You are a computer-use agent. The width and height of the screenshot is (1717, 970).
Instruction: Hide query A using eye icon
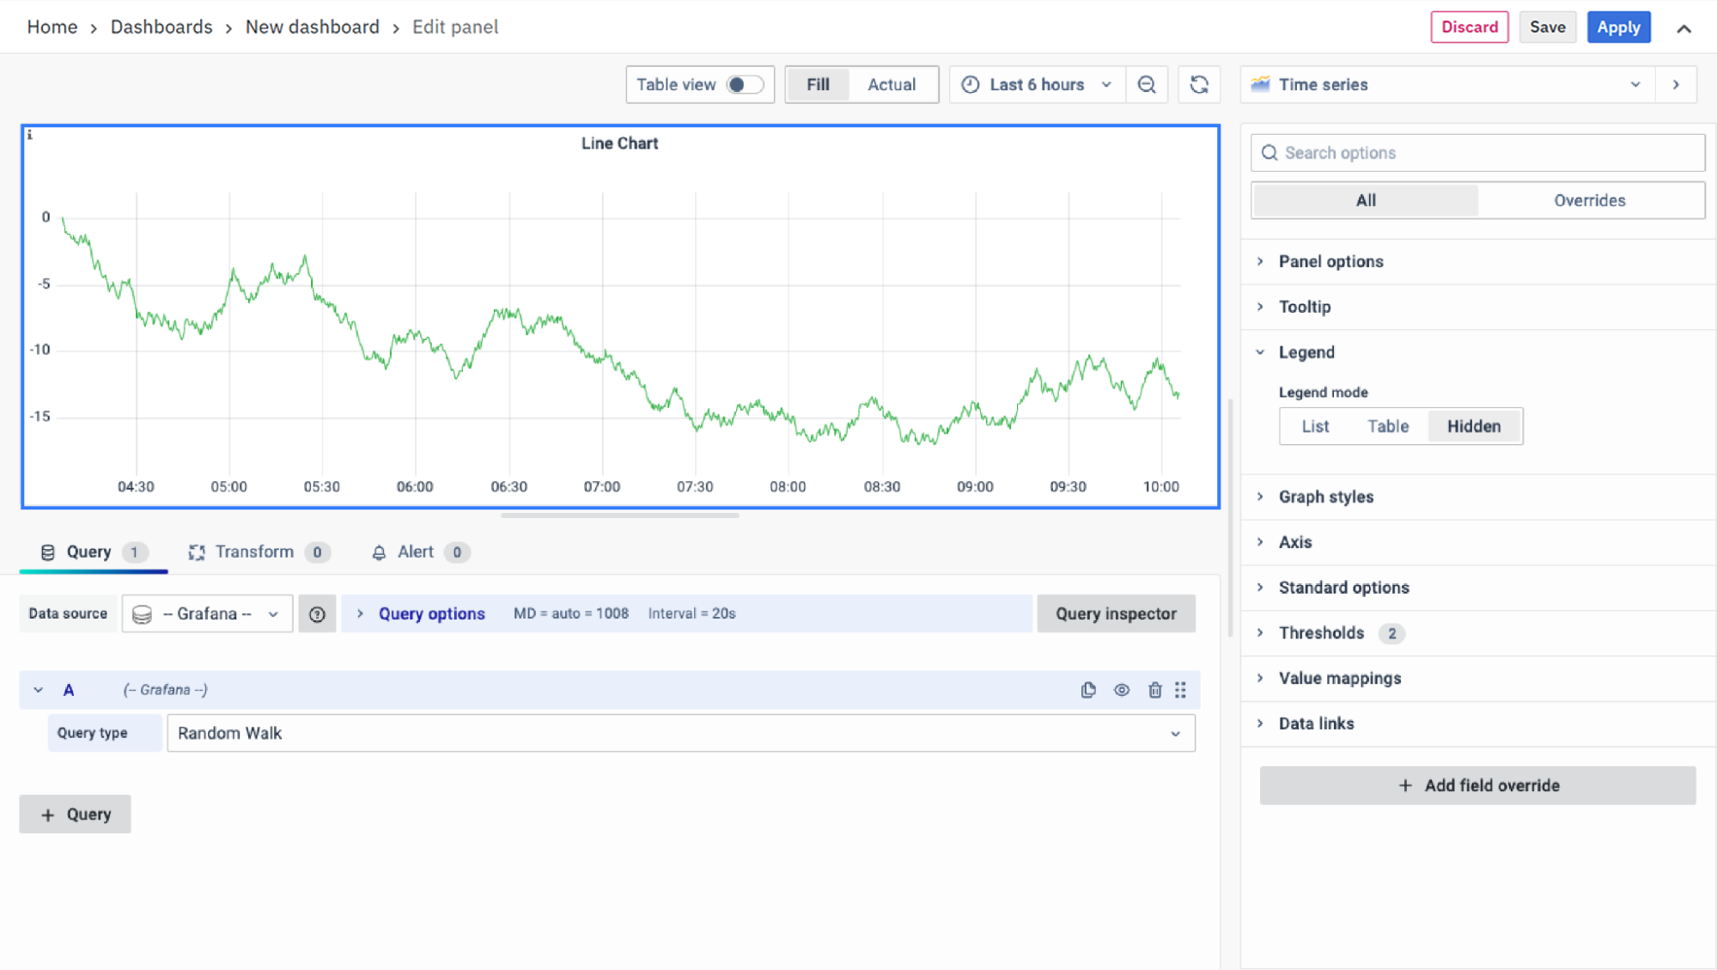point(1122,690)
